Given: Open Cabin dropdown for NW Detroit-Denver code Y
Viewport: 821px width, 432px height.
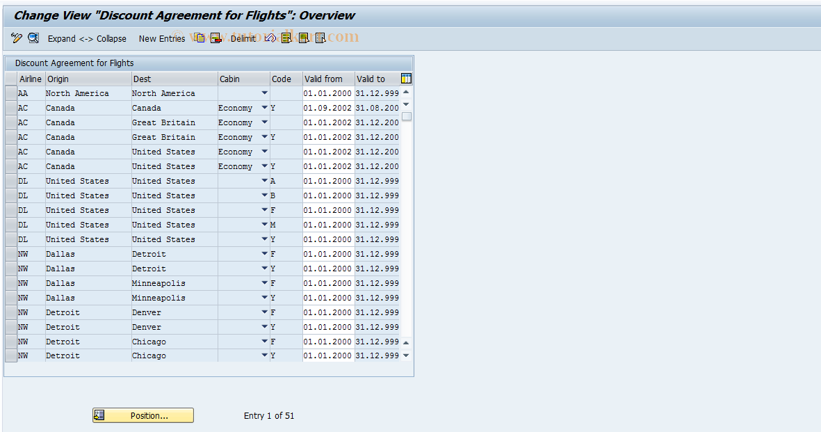Looking at the screenshot, I should 264,327.
